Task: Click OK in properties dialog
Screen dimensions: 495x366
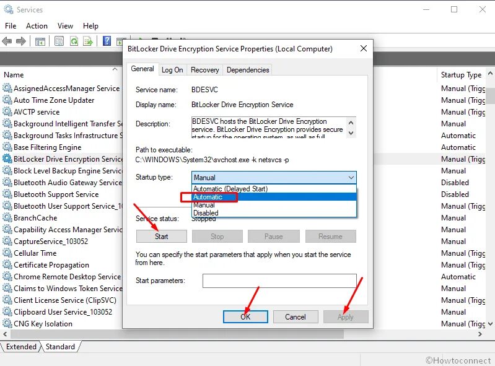Action: pyautogui.click(x=245, y=317)
